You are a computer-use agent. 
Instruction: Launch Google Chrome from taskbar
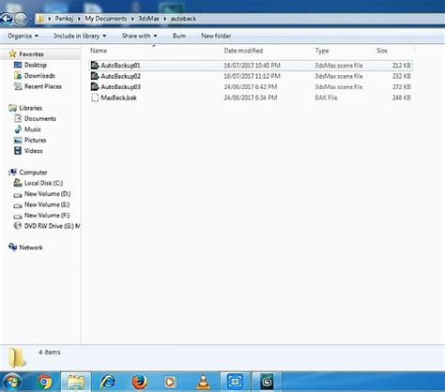click(x=45, y=382)
